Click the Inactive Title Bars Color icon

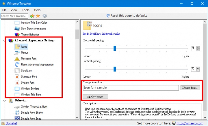click(x=17, y=22)
